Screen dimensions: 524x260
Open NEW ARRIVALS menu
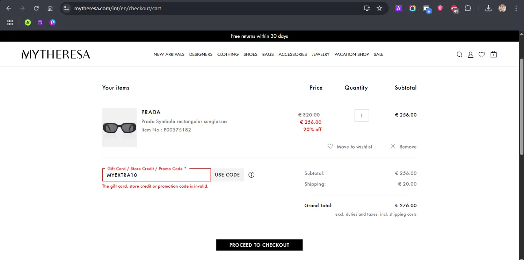tap(169, 55)
